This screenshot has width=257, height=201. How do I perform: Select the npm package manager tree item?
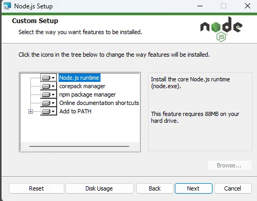click(87, 94)
